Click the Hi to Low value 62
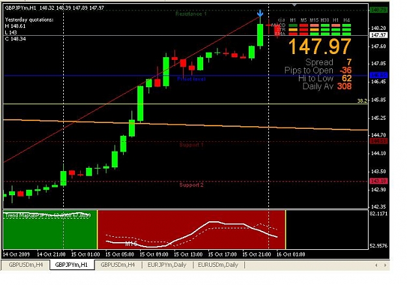 tap(347, 78)
